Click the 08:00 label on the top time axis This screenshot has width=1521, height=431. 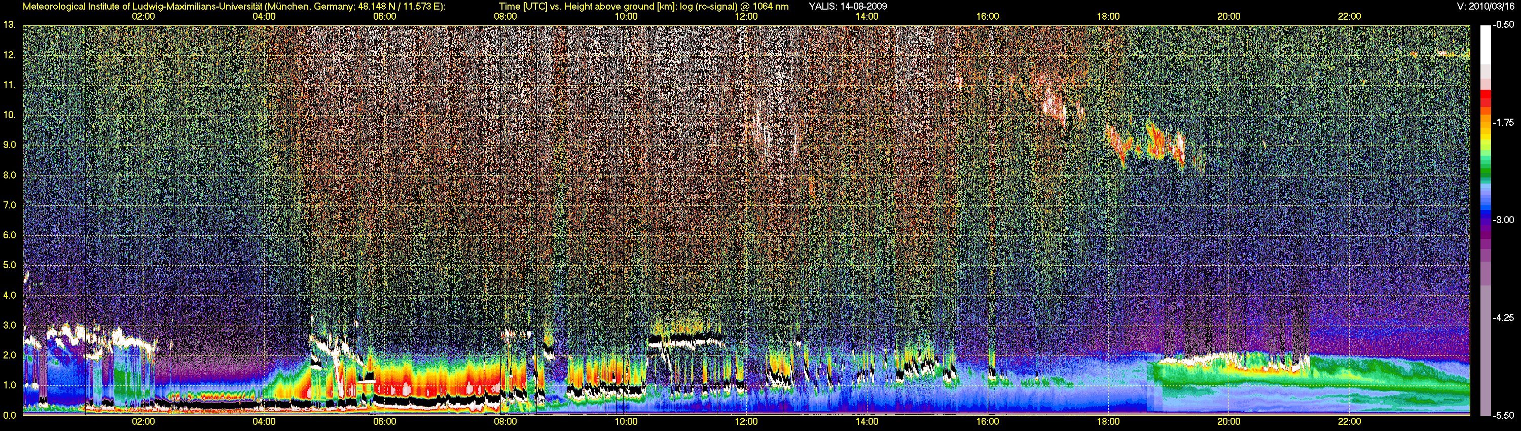click(x=505, y=17)
